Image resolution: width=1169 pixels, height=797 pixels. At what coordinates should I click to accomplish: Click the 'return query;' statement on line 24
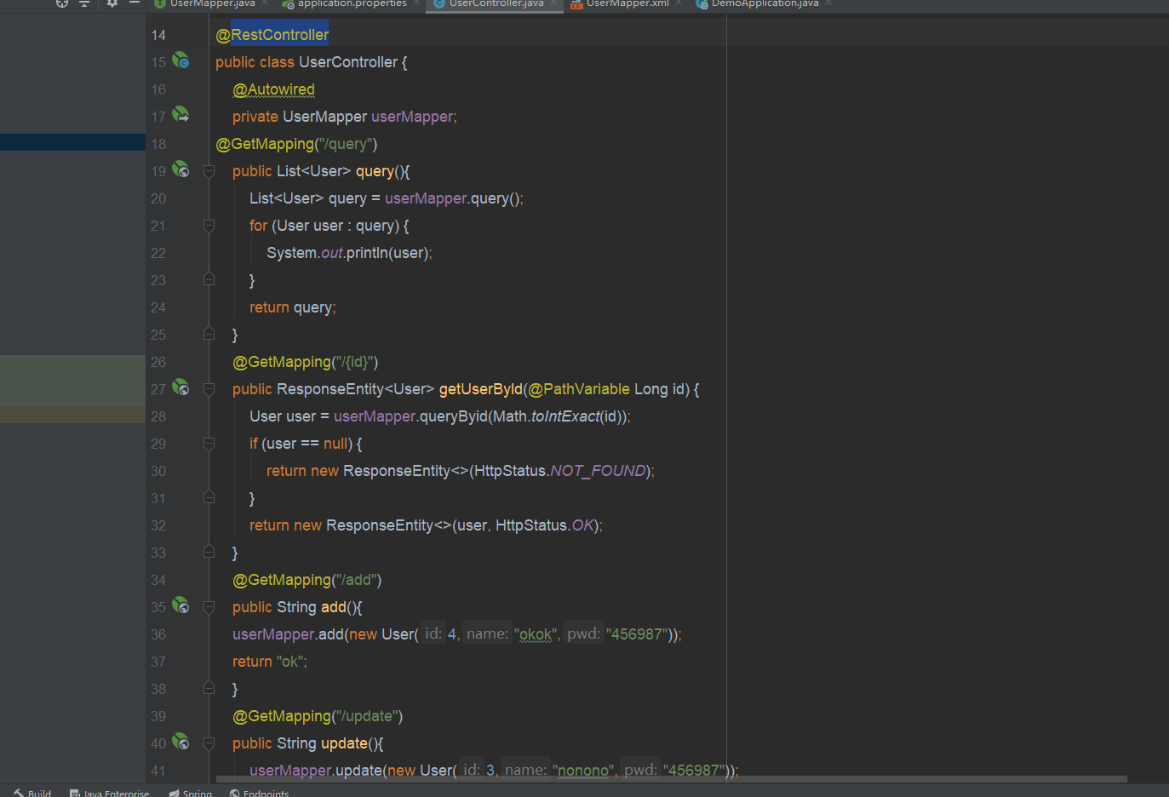(x=293, y=307)
